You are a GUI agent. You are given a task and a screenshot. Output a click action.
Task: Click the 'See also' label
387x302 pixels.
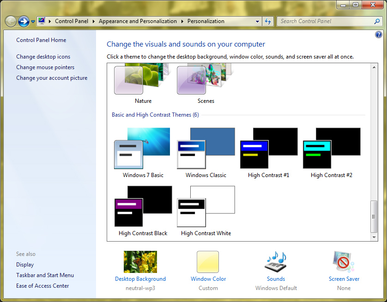(x=26, y=254)
